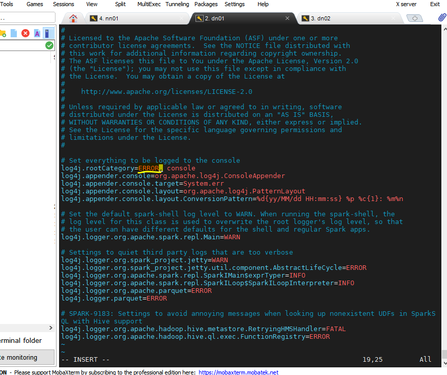The width and height of the screenshot is (447, 375).
Task: Click the INFO value on SparkILoopInterpreter line
Action: [x=346, y=283]
